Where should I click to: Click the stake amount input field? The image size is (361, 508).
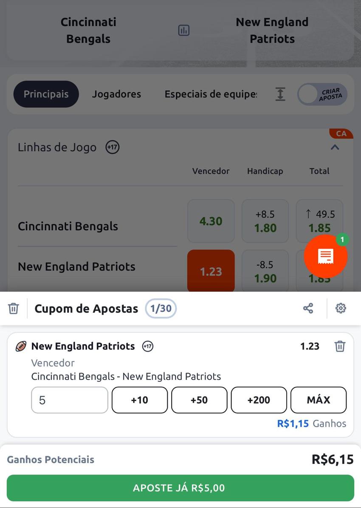tap(69, 400)
